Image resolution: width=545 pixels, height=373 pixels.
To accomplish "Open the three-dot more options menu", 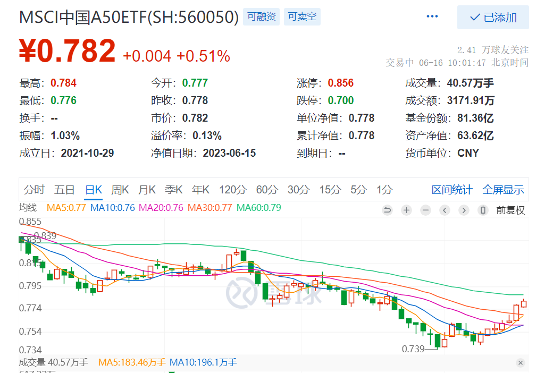I will tap(432, 16).
